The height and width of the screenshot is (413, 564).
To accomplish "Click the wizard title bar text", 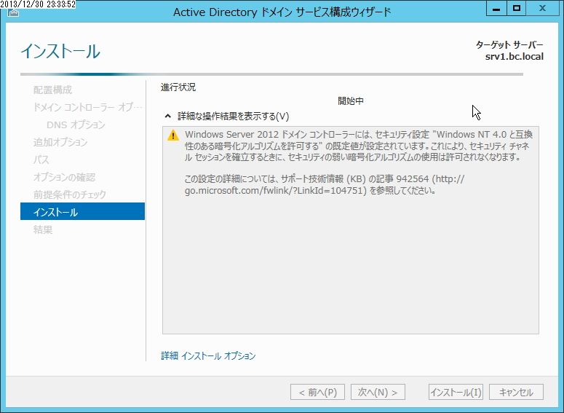I will tap(282, 12).
